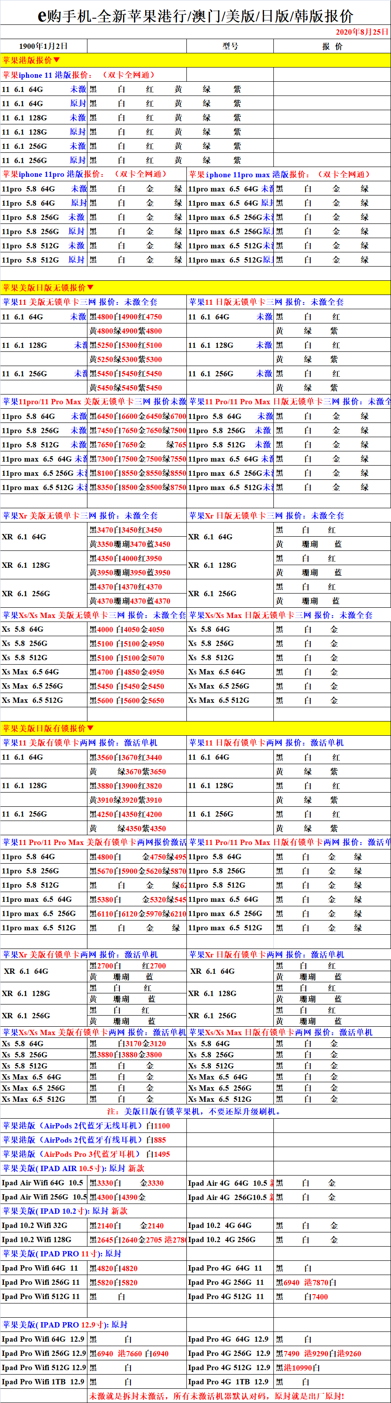391x1403 pixels.
Task: Click the '苹果Xr 美版有锁单卡两网' heading
Action: [80, 954]
